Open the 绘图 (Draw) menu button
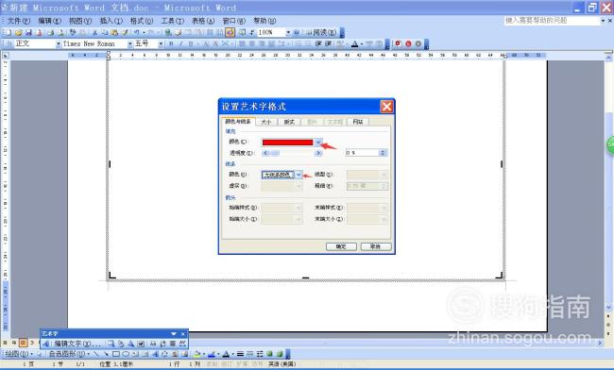The width and height of the screenshot is (614, 370). pos(18,354)
